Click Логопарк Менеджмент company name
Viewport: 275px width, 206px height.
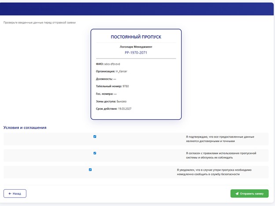coord(136,47)
